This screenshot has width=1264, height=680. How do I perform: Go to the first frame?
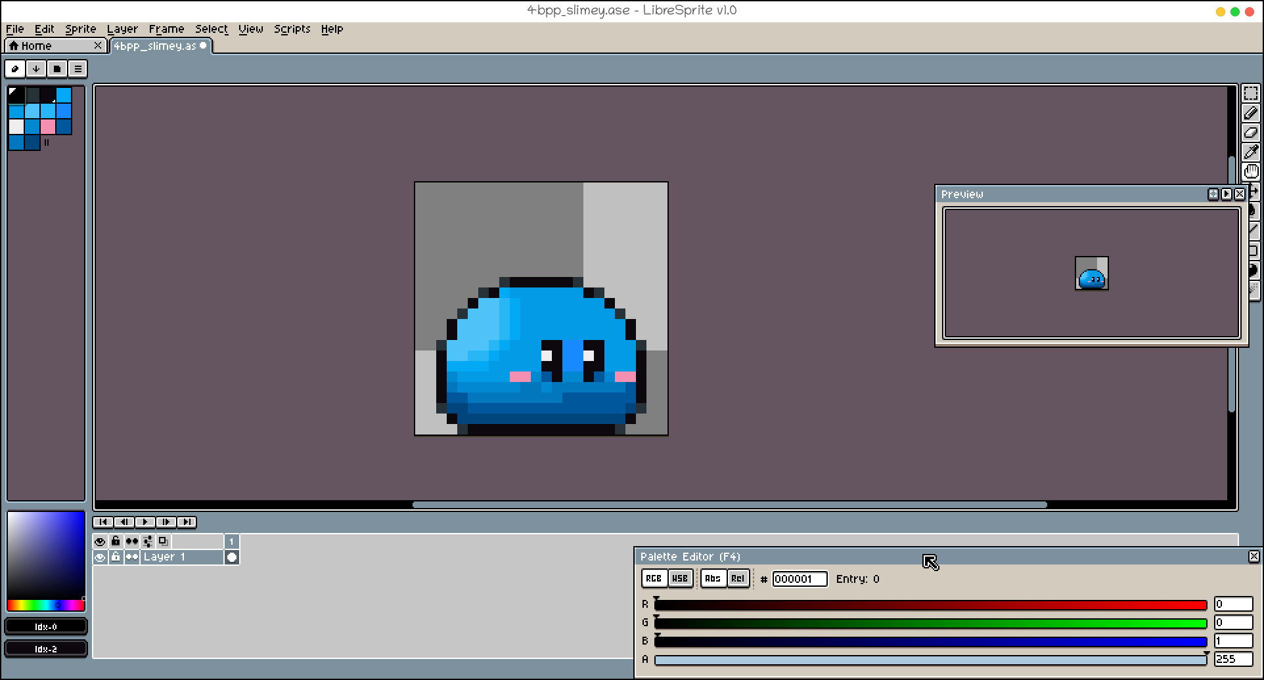click(x=103, y=522)
